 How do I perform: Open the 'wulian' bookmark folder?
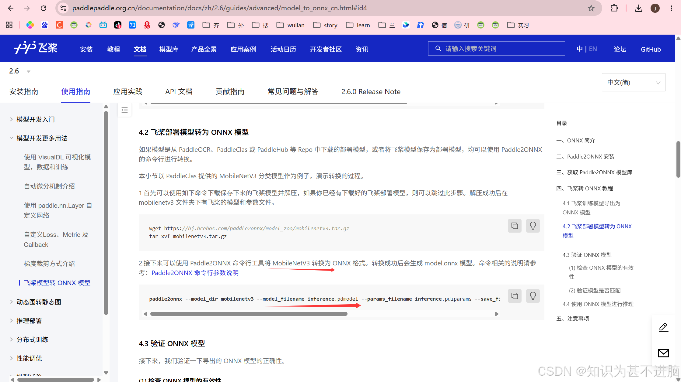pyautogui.click(x=290, y=25)
